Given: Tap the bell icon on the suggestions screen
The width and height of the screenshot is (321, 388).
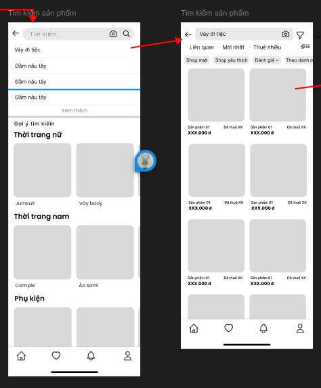Looking at the screenshot, I should tap(91, 355).
